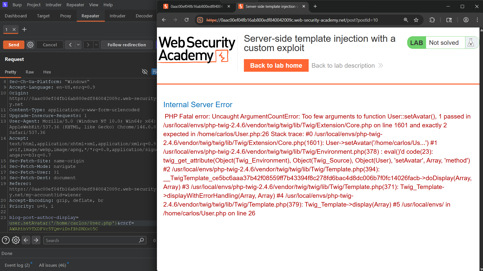The width and height of the screenshot is (483, 271).
Task: Open the Help menu
Action: [108, 5]
